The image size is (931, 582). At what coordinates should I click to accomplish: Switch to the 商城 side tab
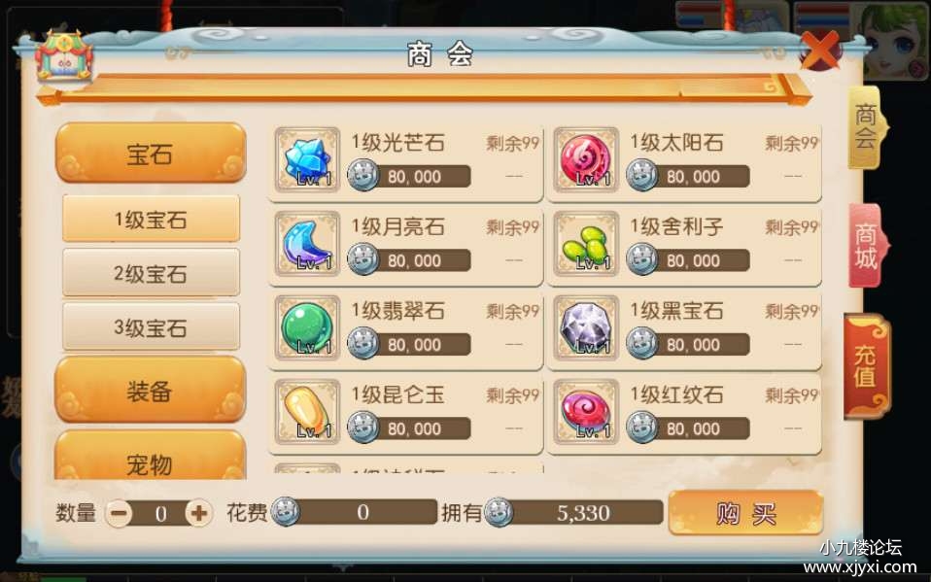pyautogui.click(x=866, y=245)
